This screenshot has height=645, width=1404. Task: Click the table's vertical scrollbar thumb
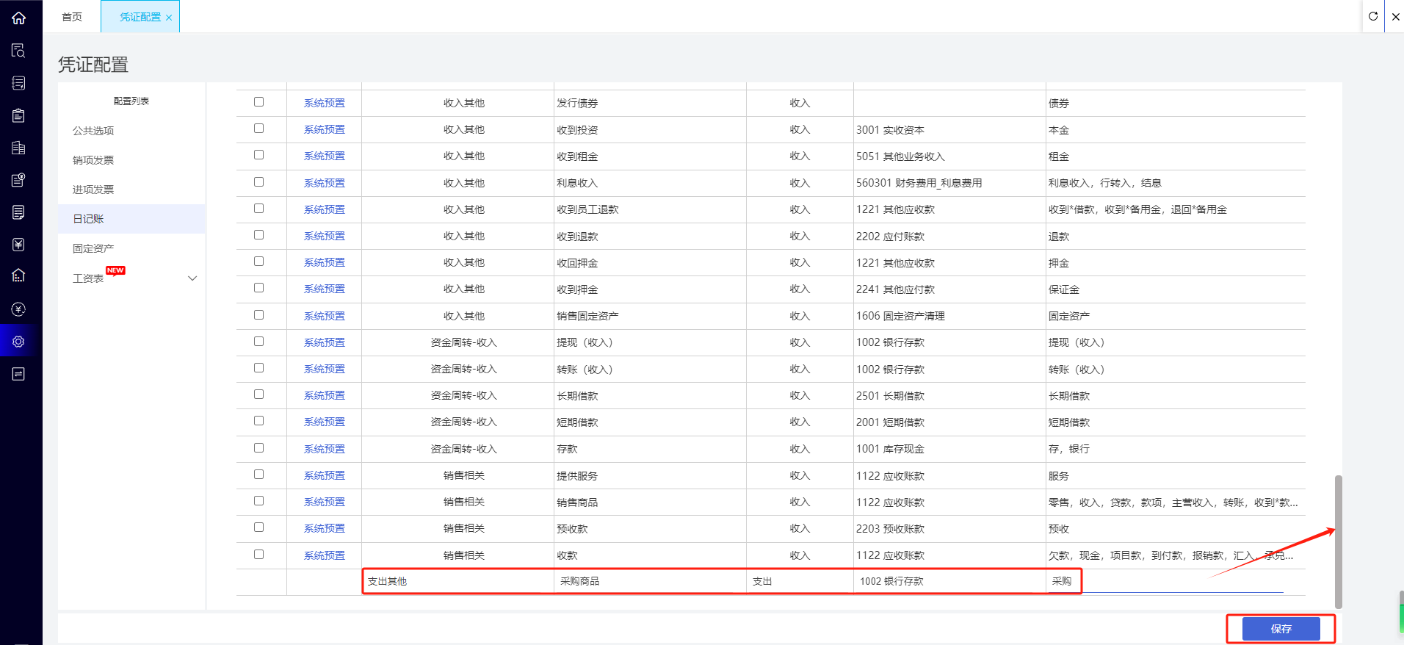[x=1338, y=542]
